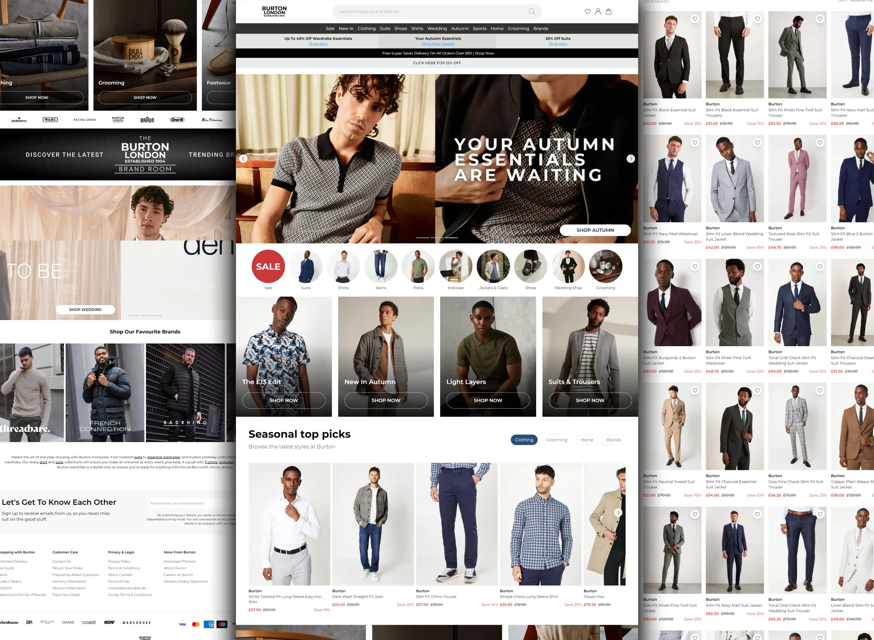Open the wishlist heart icon in header
The height and width of the screenshot is (640, 874).
587,12
